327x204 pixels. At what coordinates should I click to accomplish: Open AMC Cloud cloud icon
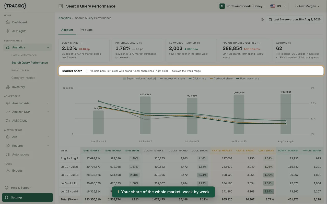[x=8, y=121]
